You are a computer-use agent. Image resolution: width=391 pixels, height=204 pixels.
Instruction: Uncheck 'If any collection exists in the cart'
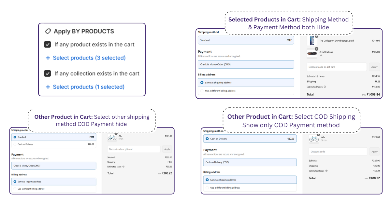pos(48,74)
